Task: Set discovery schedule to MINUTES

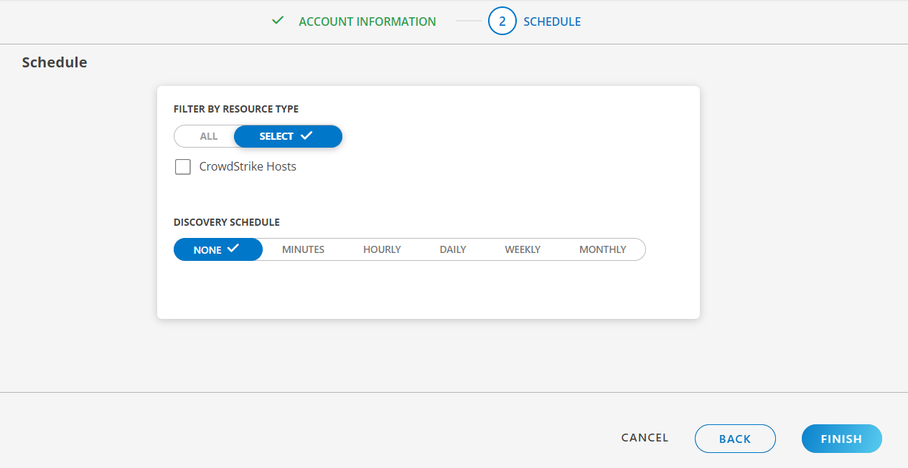Action: (303, 249)
